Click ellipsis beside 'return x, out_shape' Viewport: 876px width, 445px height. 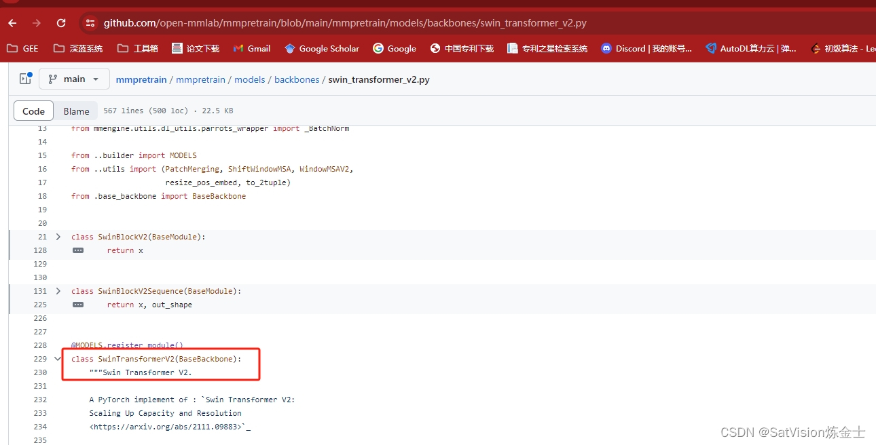[x=78, y=305]
